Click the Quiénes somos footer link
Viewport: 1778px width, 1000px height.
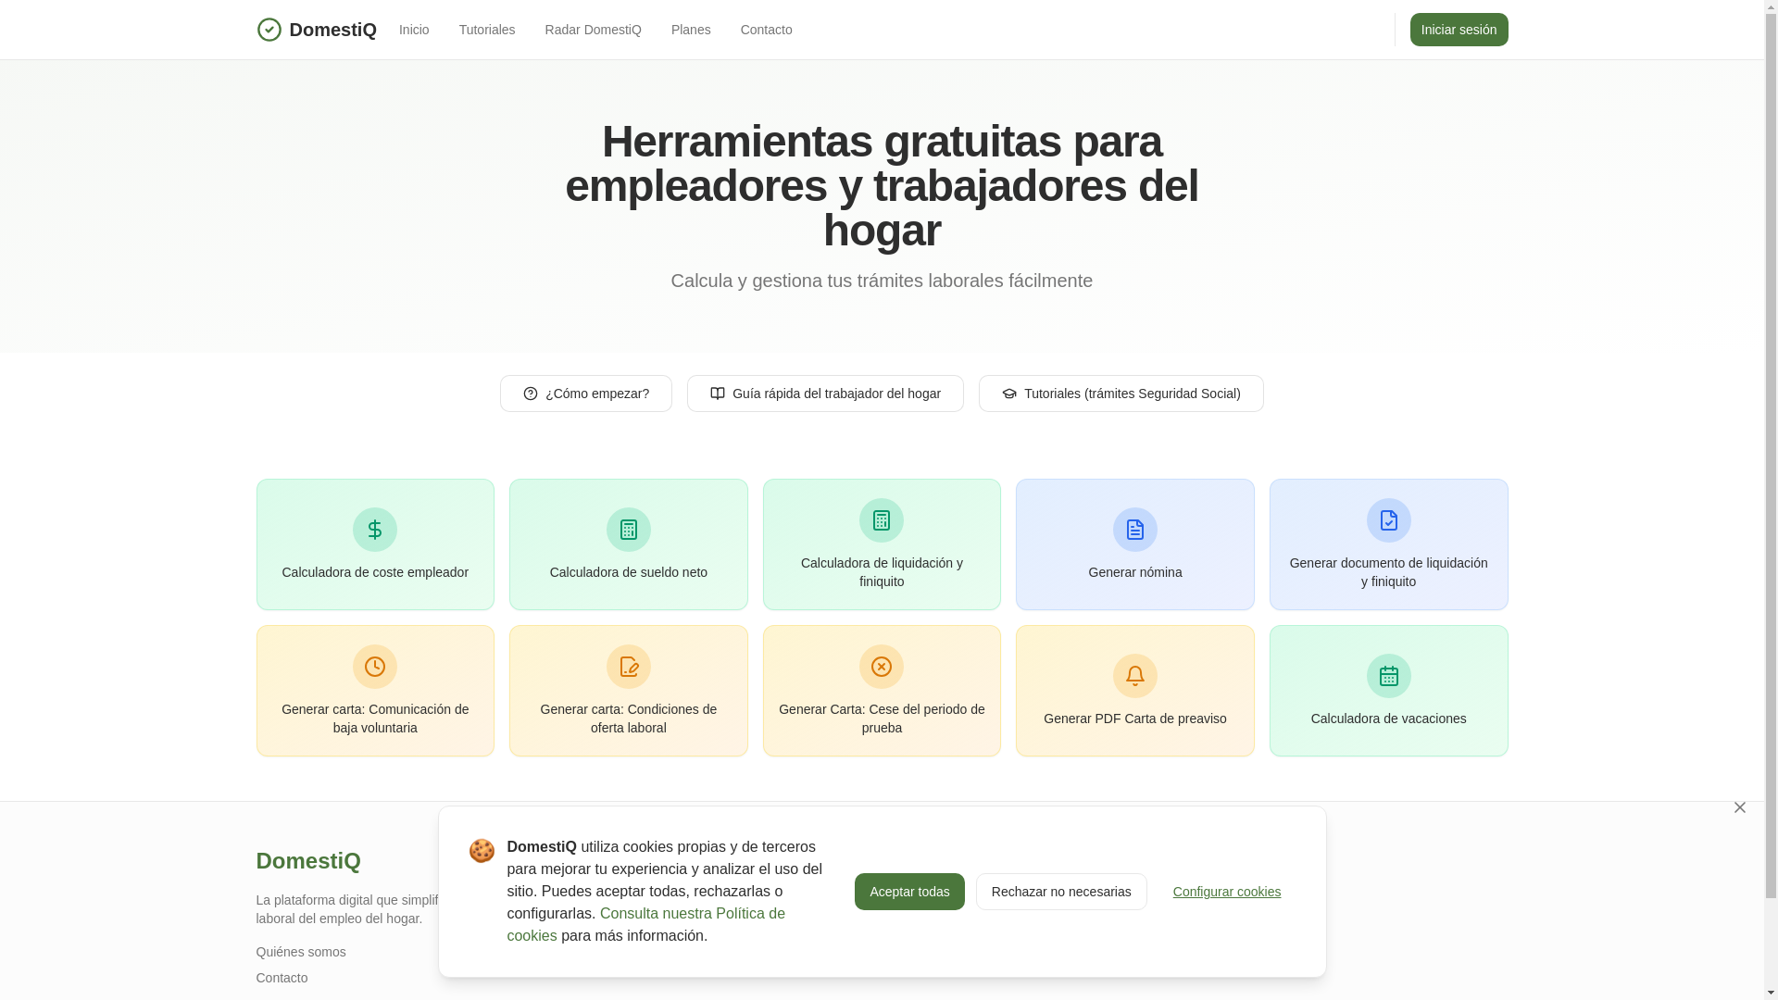coord(301,952)
